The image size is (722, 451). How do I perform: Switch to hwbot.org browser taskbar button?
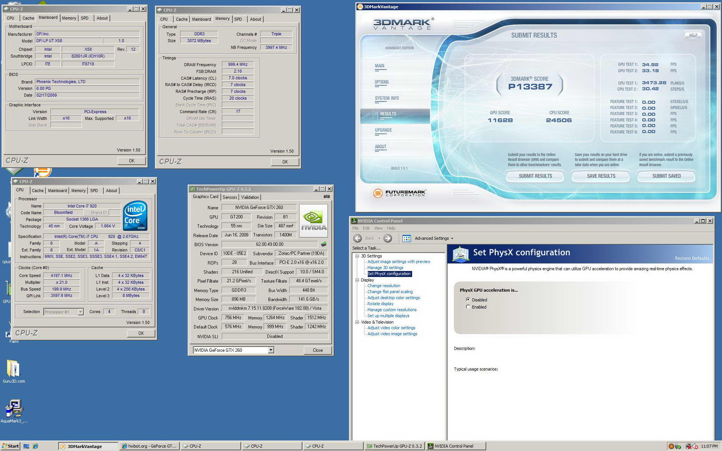pyautogui.click(x=149, y=446)
